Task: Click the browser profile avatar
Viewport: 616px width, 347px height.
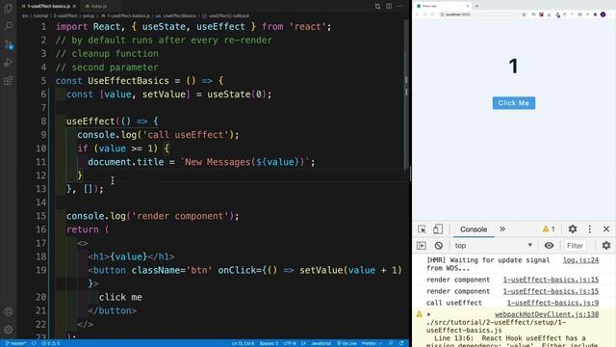Action: click(603, 14)
